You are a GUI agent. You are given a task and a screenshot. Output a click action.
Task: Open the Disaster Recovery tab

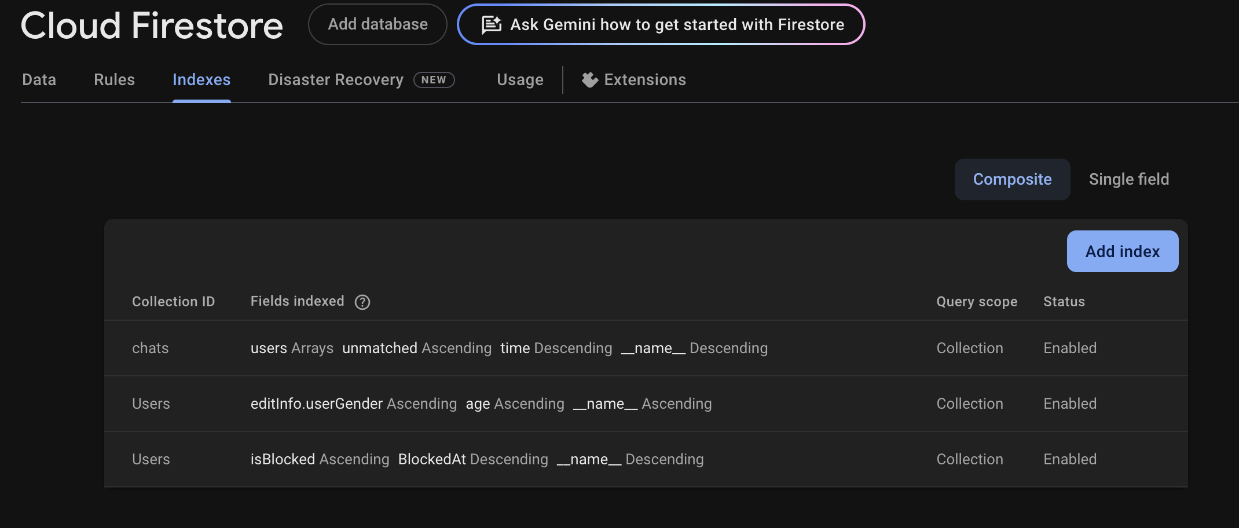(x=336, y=80)
